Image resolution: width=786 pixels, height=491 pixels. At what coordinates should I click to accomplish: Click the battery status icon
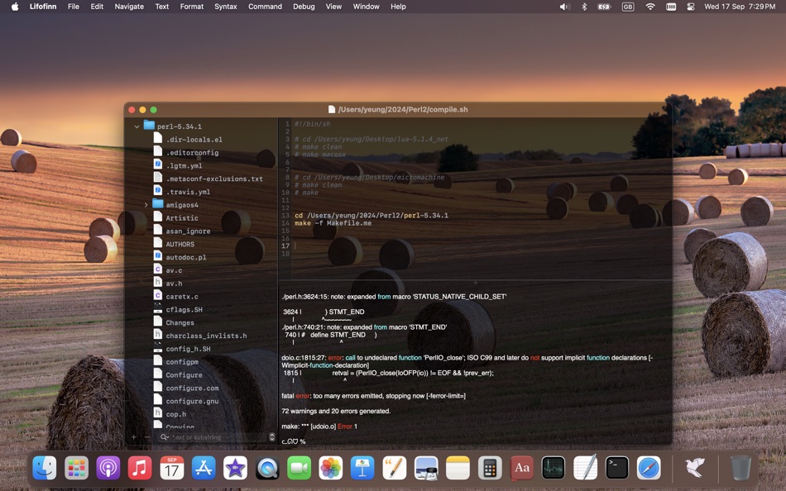pyautogui.click(x=605, y=7)
